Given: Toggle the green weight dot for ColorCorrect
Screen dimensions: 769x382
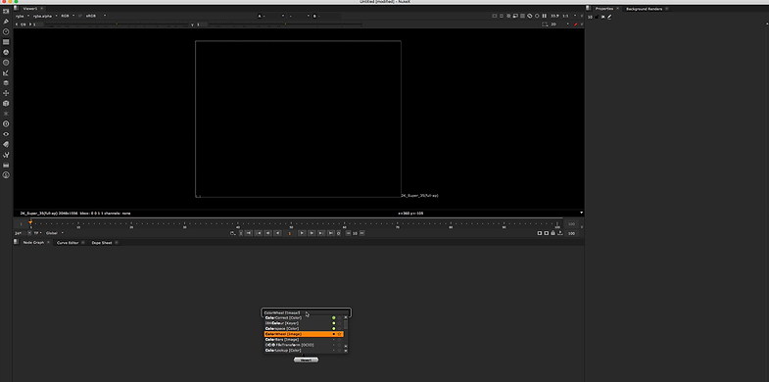Looking at the screenshot, I should point(334,317).
